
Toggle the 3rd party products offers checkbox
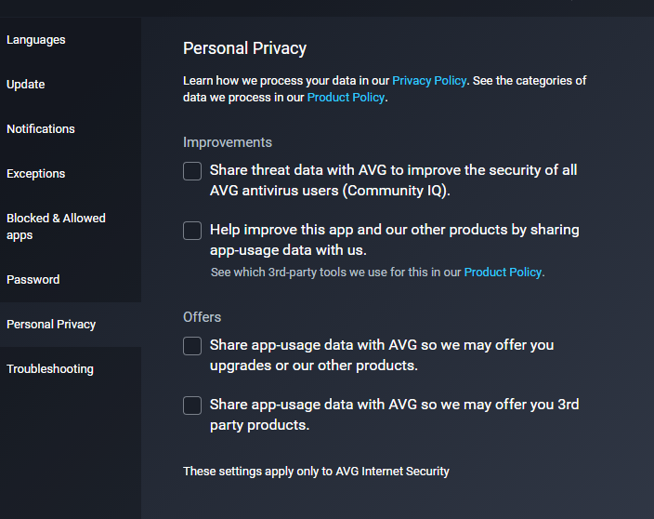pyautogui.click(x=192, y=406)
